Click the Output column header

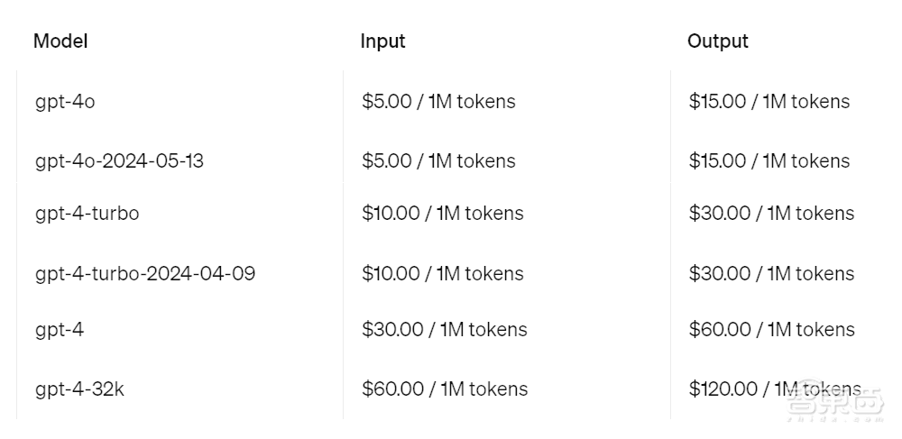click(717, 41)
